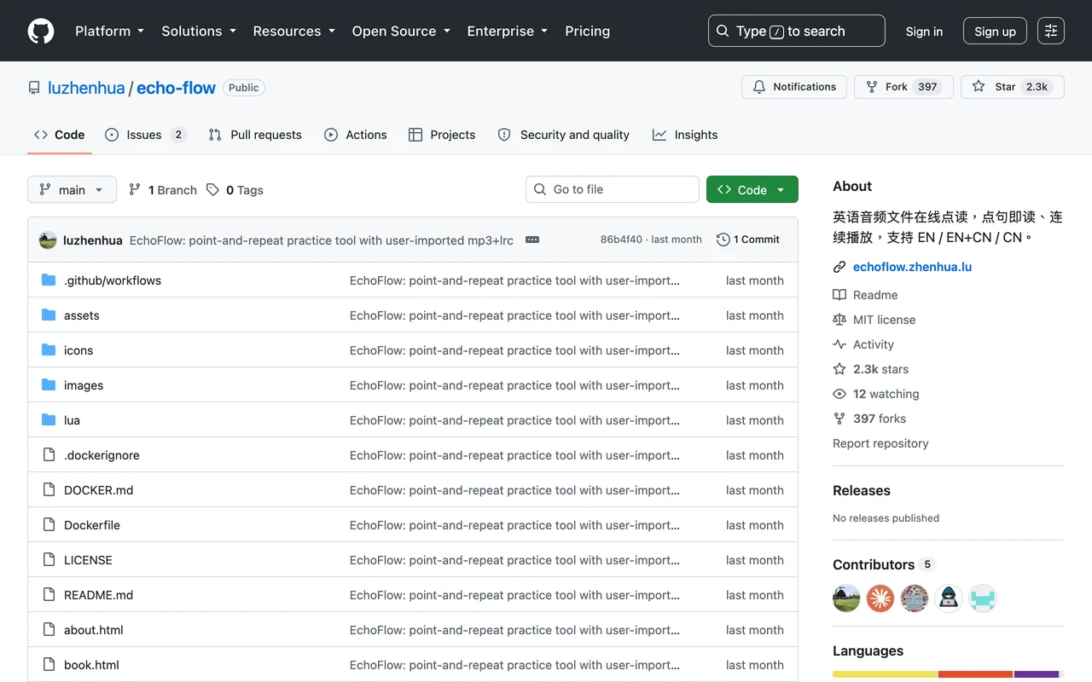Screen dimensions: 1092x682
Task: Click the Go to file input
Action: pyautogui.click(x=613, y=189)
